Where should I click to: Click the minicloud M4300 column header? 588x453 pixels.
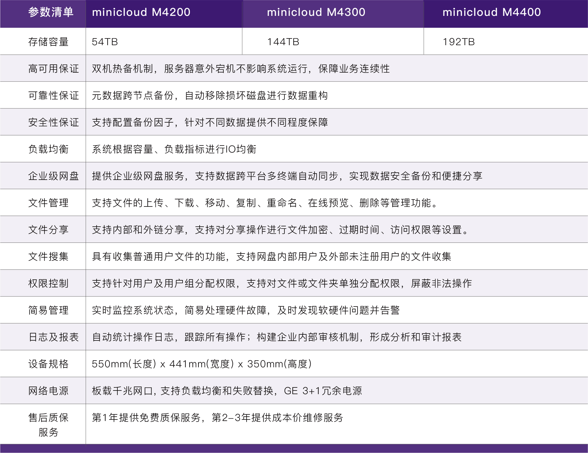pyautogui.click(x=316, y=12)
